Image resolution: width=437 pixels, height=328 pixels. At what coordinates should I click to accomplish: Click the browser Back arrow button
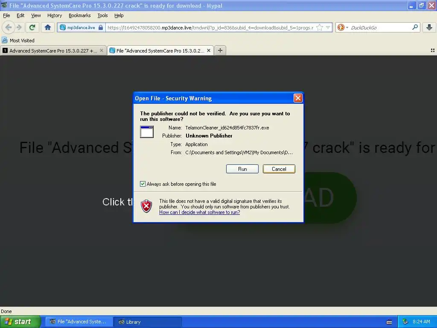pyautogui.click(x=9, y=27)
